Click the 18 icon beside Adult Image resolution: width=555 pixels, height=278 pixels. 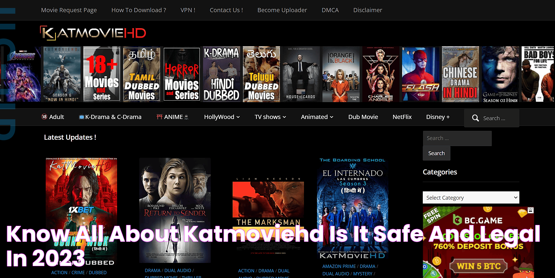click(x=44, y=117)
